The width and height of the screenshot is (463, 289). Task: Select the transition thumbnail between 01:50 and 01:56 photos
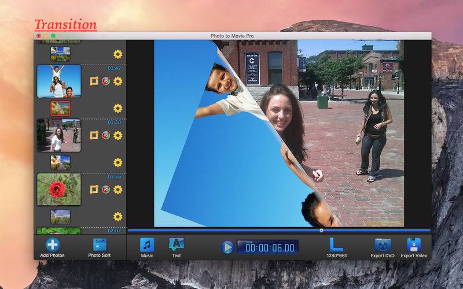click(x=61, y=162)
